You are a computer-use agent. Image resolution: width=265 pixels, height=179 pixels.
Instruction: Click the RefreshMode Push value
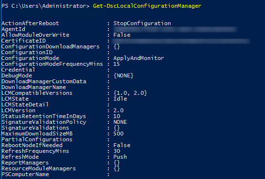pyautogui.click(x=120, y=157)
